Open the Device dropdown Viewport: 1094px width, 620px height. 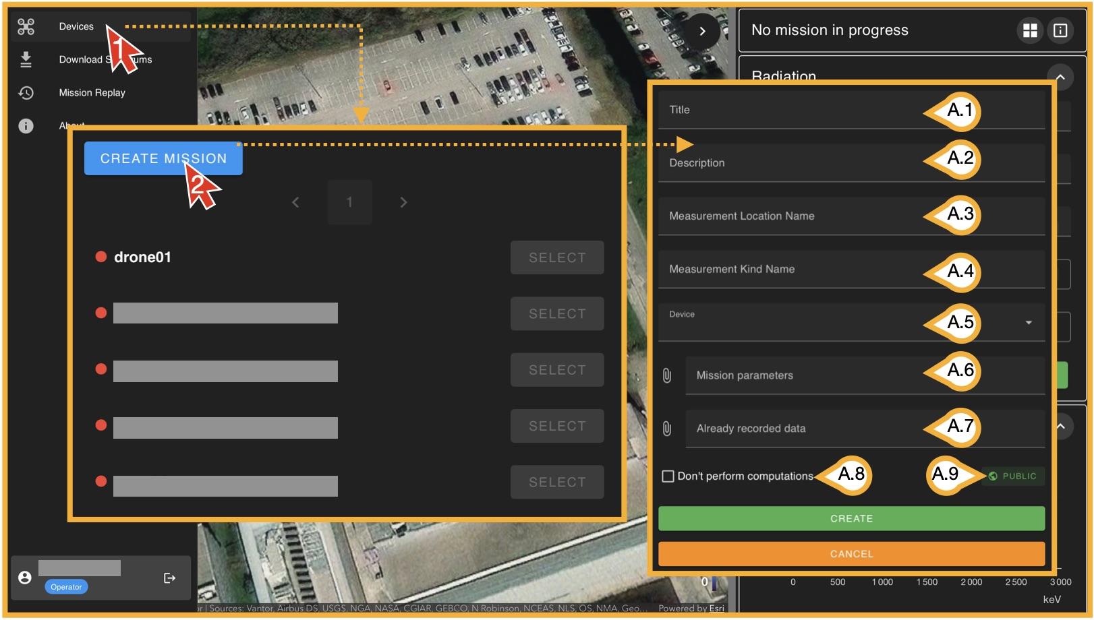pyautogui.click(x=1028, y=323)
